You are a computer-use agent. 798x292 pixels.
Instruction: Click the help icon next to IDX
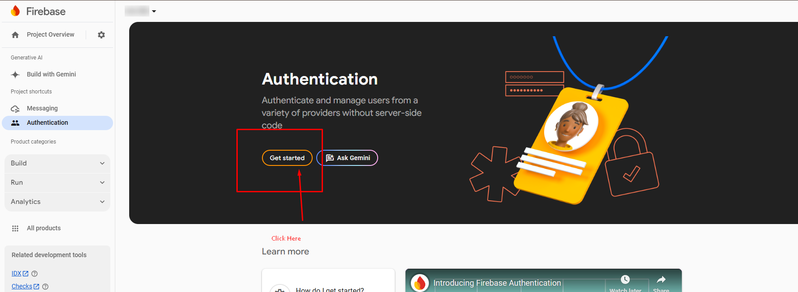click(35, 274)
